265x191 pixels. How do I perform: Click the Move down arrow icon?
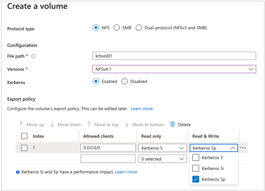click(52, 124)
